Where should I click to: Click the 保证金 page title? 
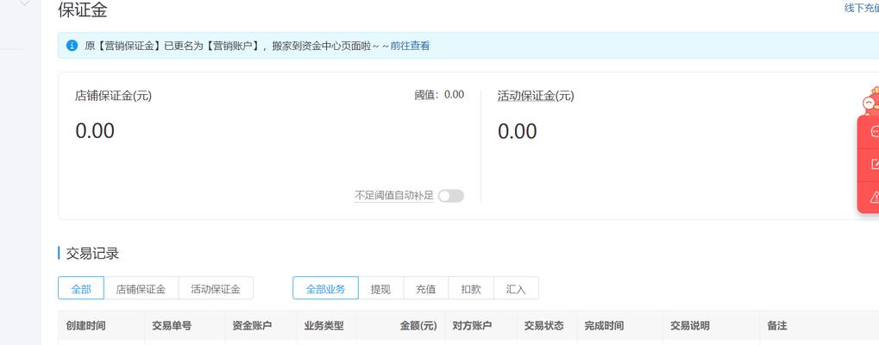(x=83, y=9)
